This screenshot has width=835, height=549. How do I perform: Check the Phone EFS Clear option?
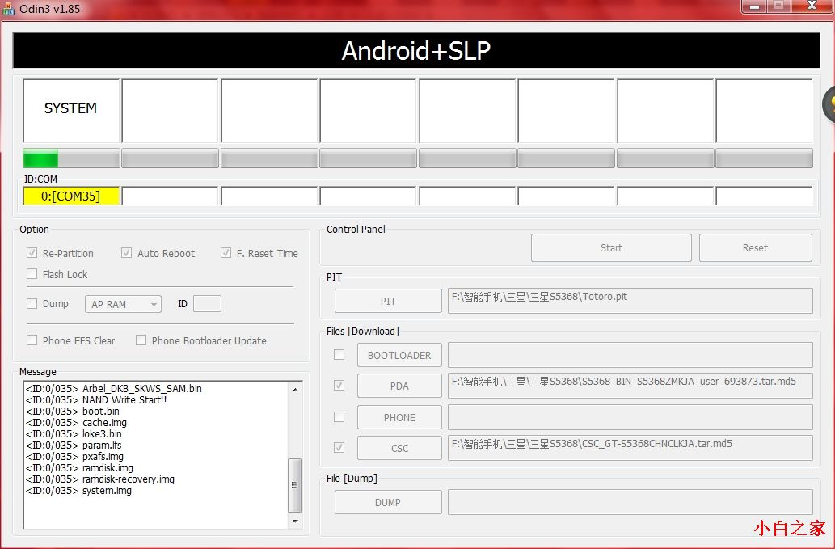32,340
